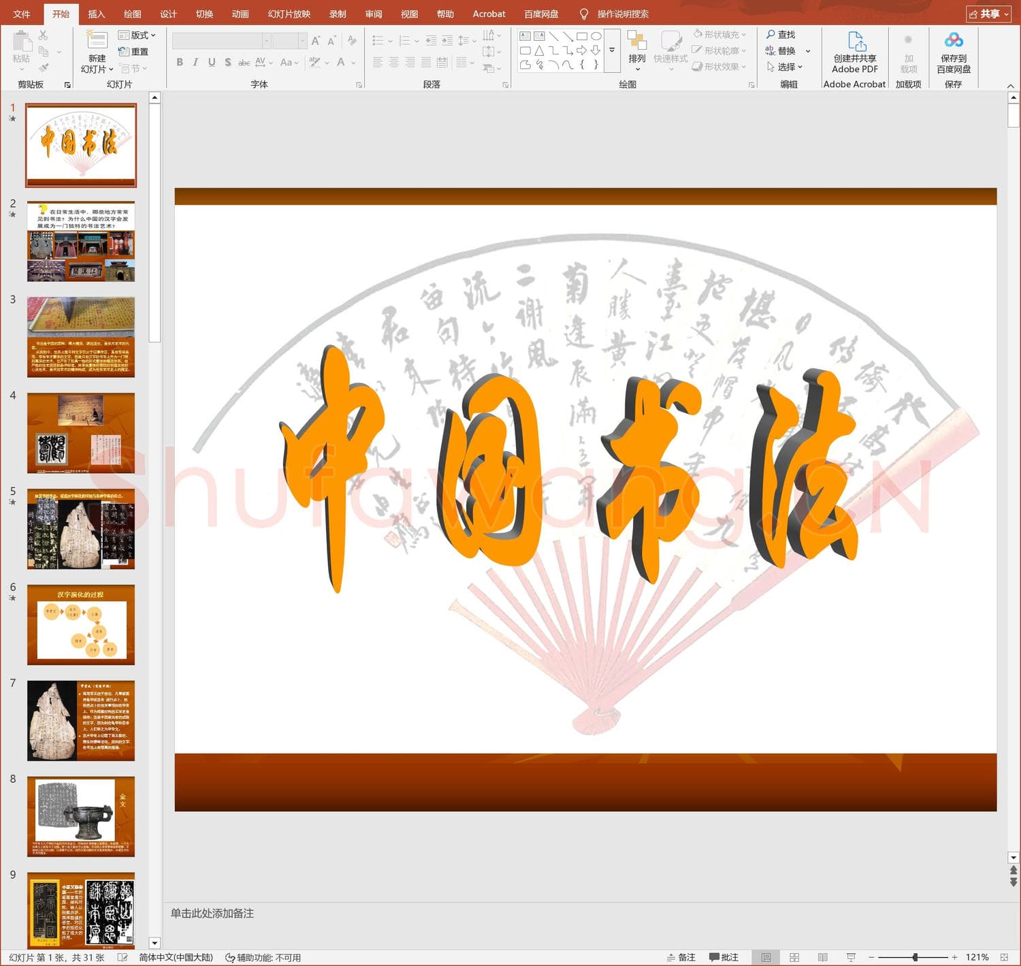Switch to the Insert (插入) tab
The height and width of the screenshot is (966, 1021).
(x=97, y=14)
